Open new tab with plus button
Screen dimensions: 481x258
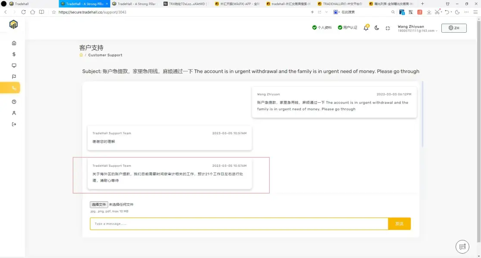(422, 4)
